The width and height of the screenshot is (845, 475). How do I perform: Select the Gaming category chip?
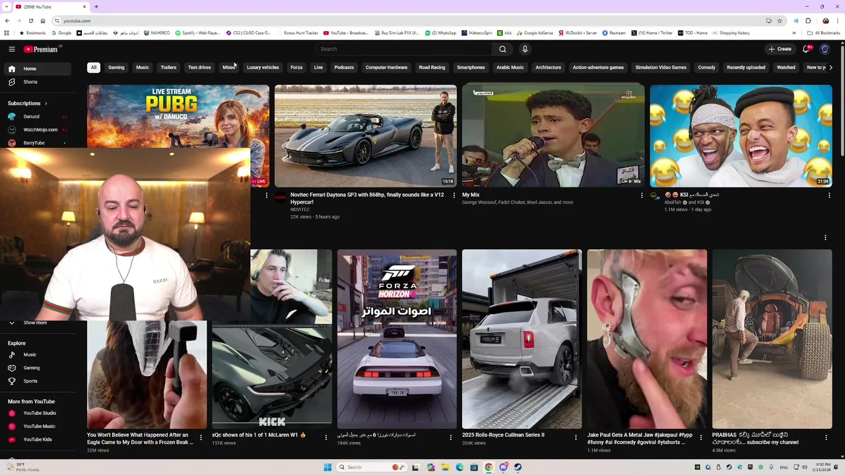click(116, 67)
